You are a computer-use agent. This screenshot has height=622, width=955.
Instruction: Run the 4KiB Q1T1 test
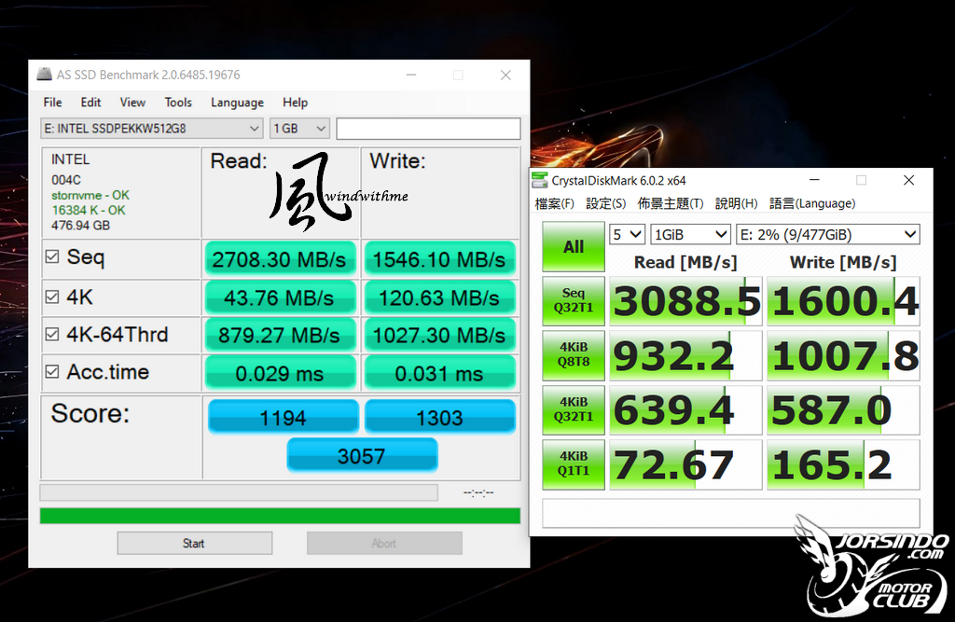(x=574, y=463)
